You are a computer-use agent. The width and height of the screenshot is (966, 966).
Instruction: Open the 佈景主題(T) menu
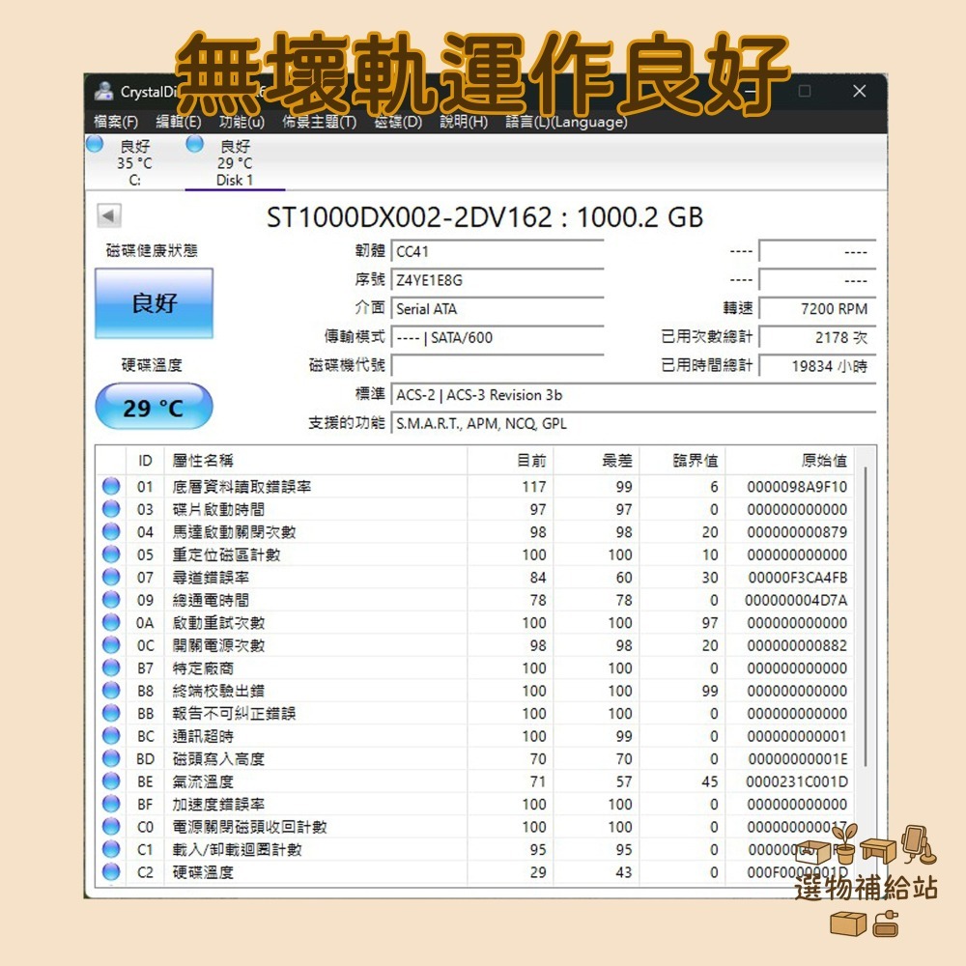click(319, 122)
